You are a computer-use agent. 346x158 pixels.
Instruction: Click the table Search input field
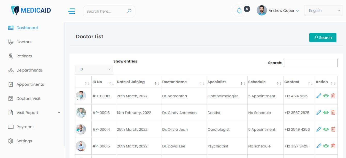[x=310, y=63]
